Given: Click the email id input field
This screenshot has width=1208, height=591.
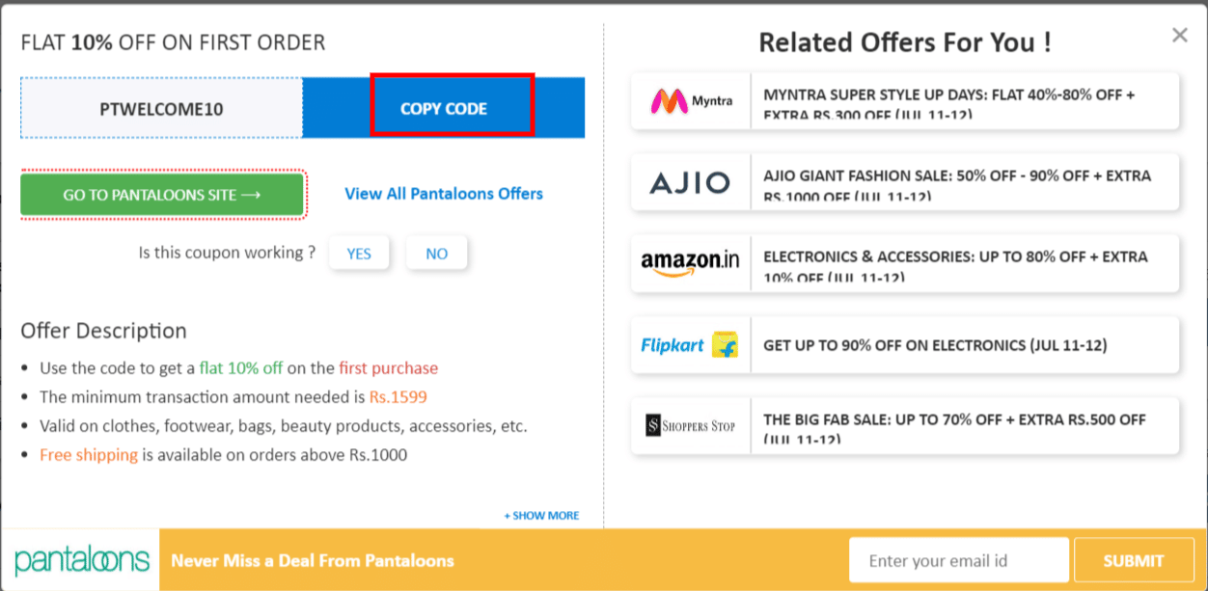Looking at the screenshot, I should coord(958,559).
